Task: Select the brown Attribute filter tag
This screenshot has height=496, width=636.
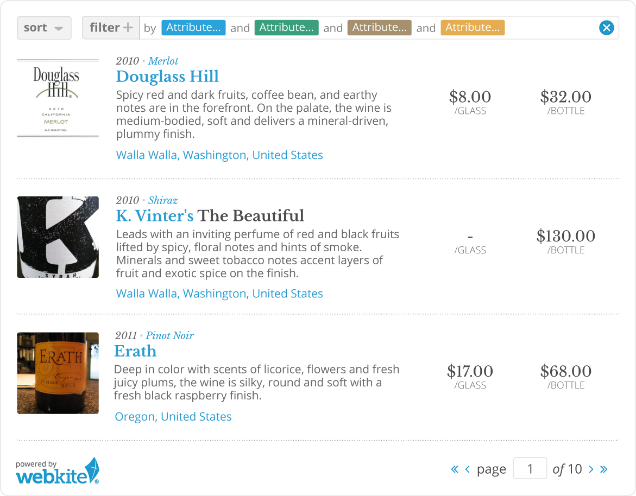Action: 379,28
